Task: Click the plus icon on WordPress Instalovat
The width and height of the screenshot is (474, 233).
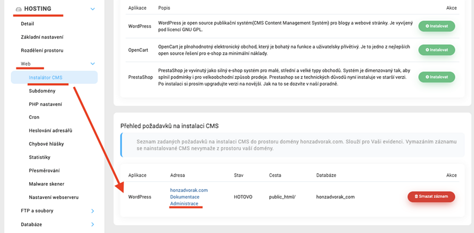Action: click(x=427, y=26)
